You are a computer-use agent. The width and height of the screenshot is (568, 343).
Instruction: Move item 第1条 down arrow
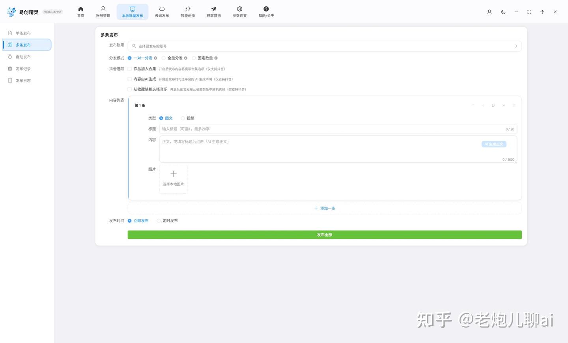[483, 105]
